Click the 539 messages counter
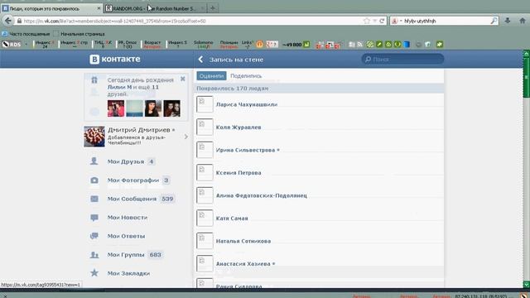The width and height of the screenshot is (530, 298). (x=167, y=199)
